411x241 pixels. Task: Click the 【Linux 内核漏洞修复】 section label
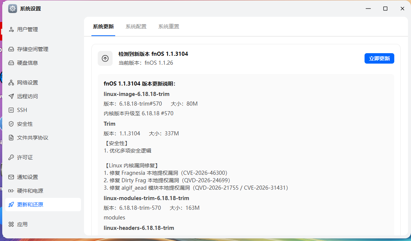coord(132,166)
